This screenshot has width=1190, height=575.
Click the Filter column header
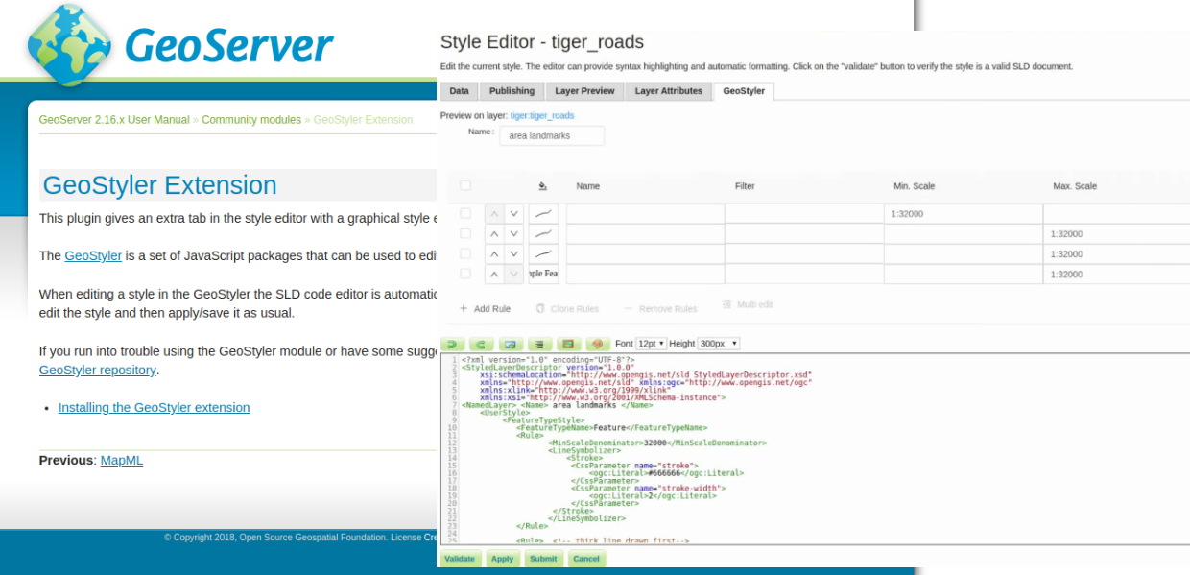[745, 186]
